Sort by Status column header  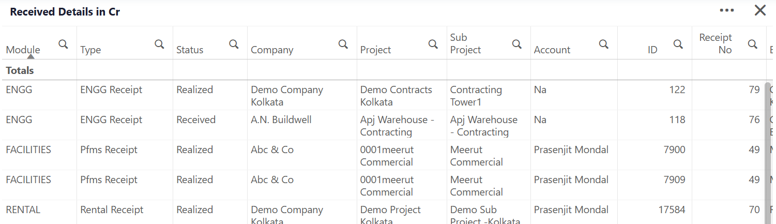190,50
